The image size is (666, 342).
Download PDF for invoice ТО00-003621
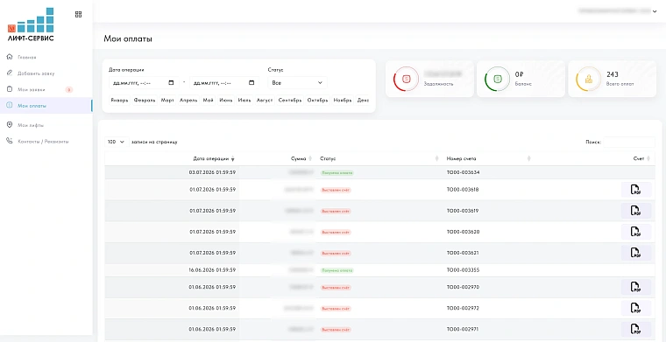coord(636,253)
